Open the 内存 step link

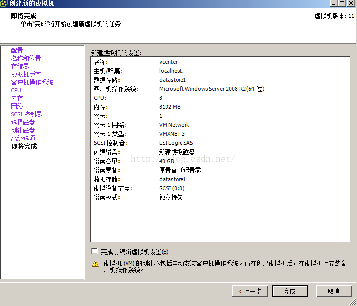17,98
